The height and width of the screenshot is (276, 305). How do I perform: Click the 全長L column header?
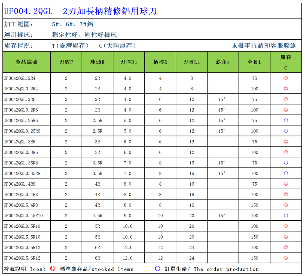254,62
